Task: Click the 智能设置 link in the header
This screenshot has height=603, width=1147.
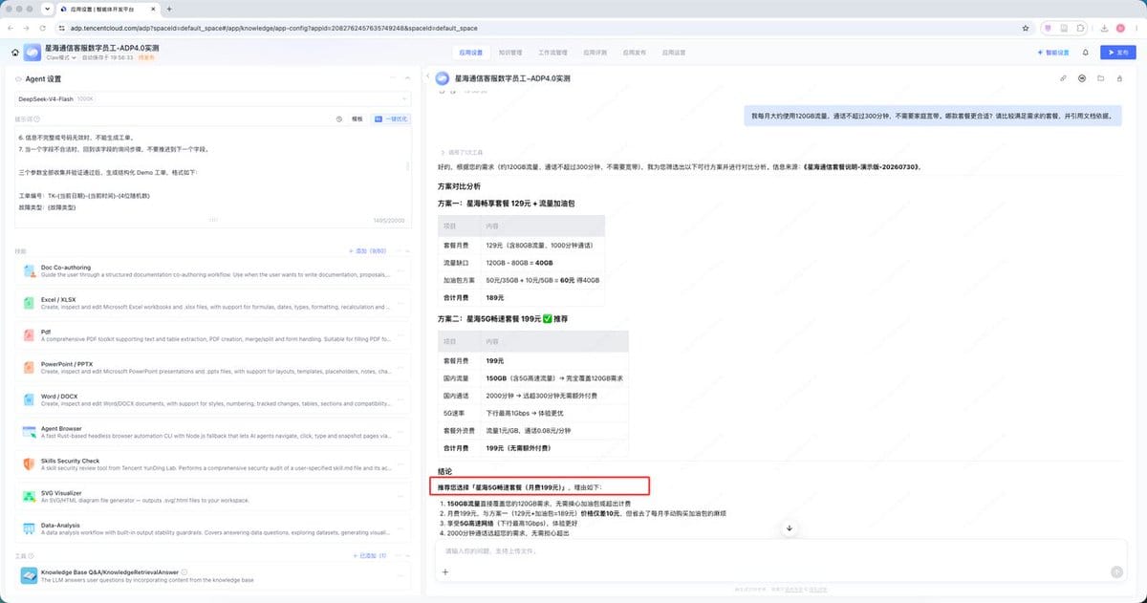Action: (1053, 53)
